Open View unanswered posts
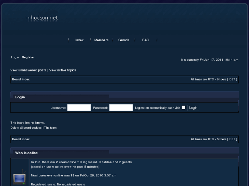 click(x=28, y=70)
